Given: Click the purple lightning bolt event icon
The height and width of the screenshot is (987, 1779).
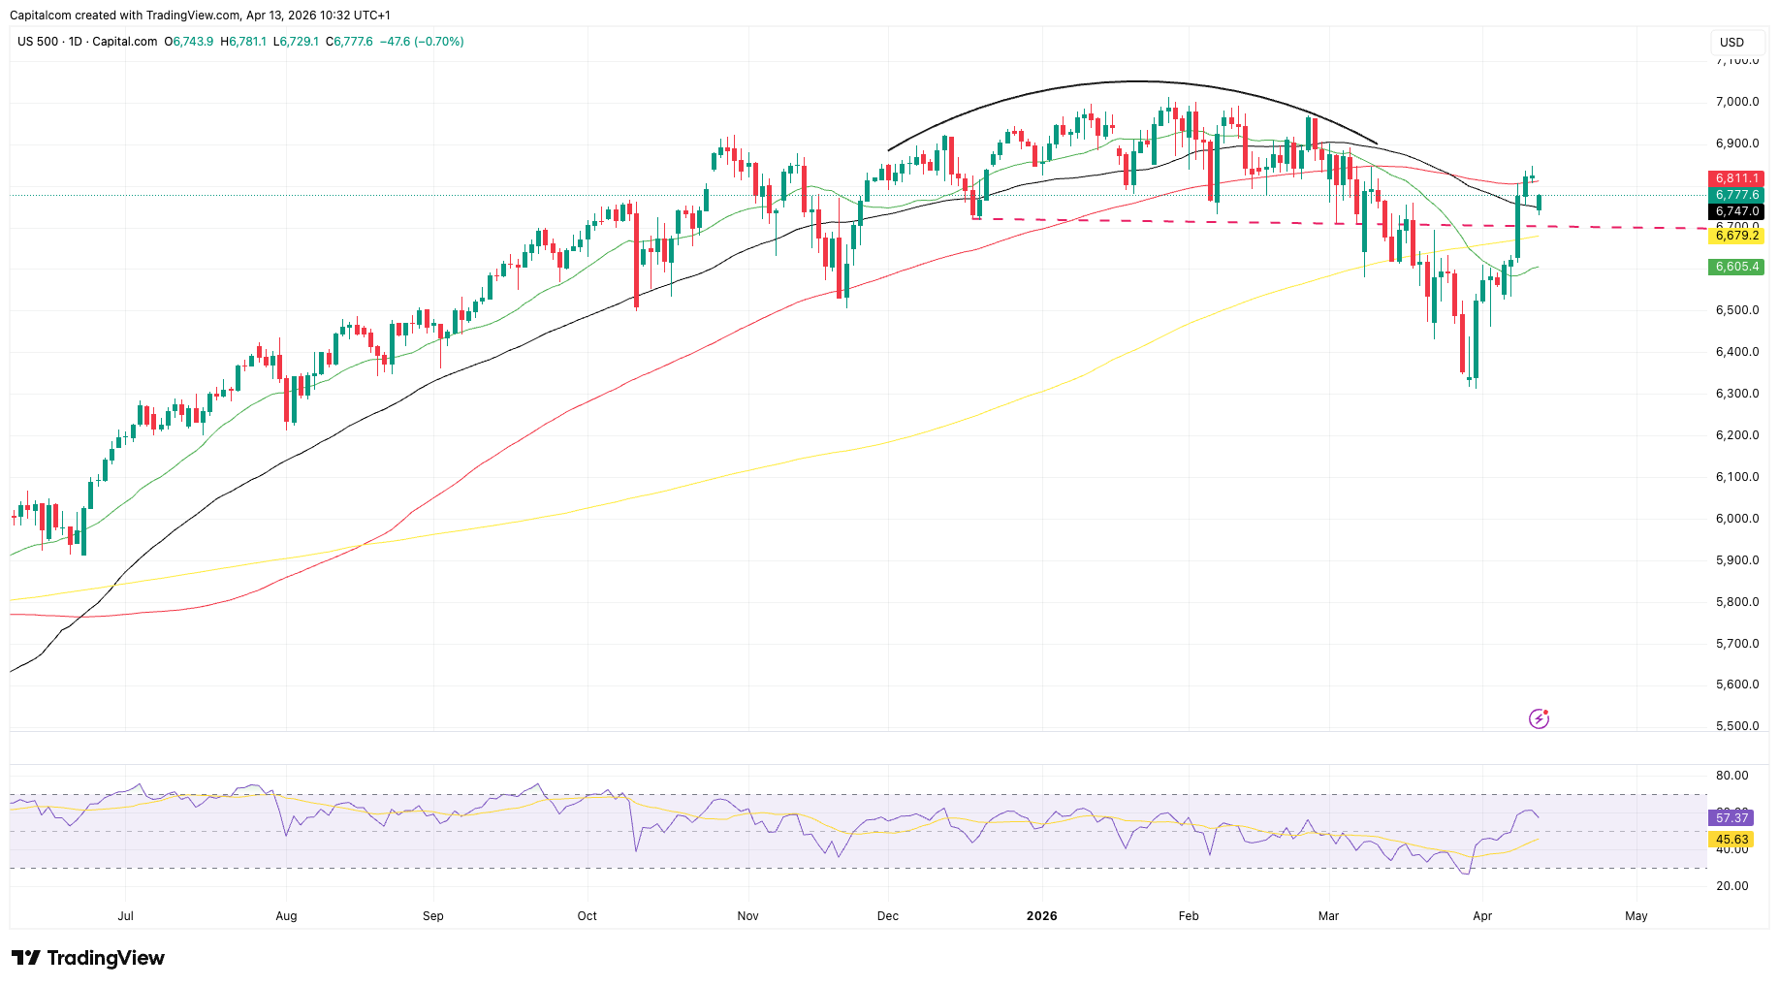Looking at the screenshot, I should [x=1539, y=718].
